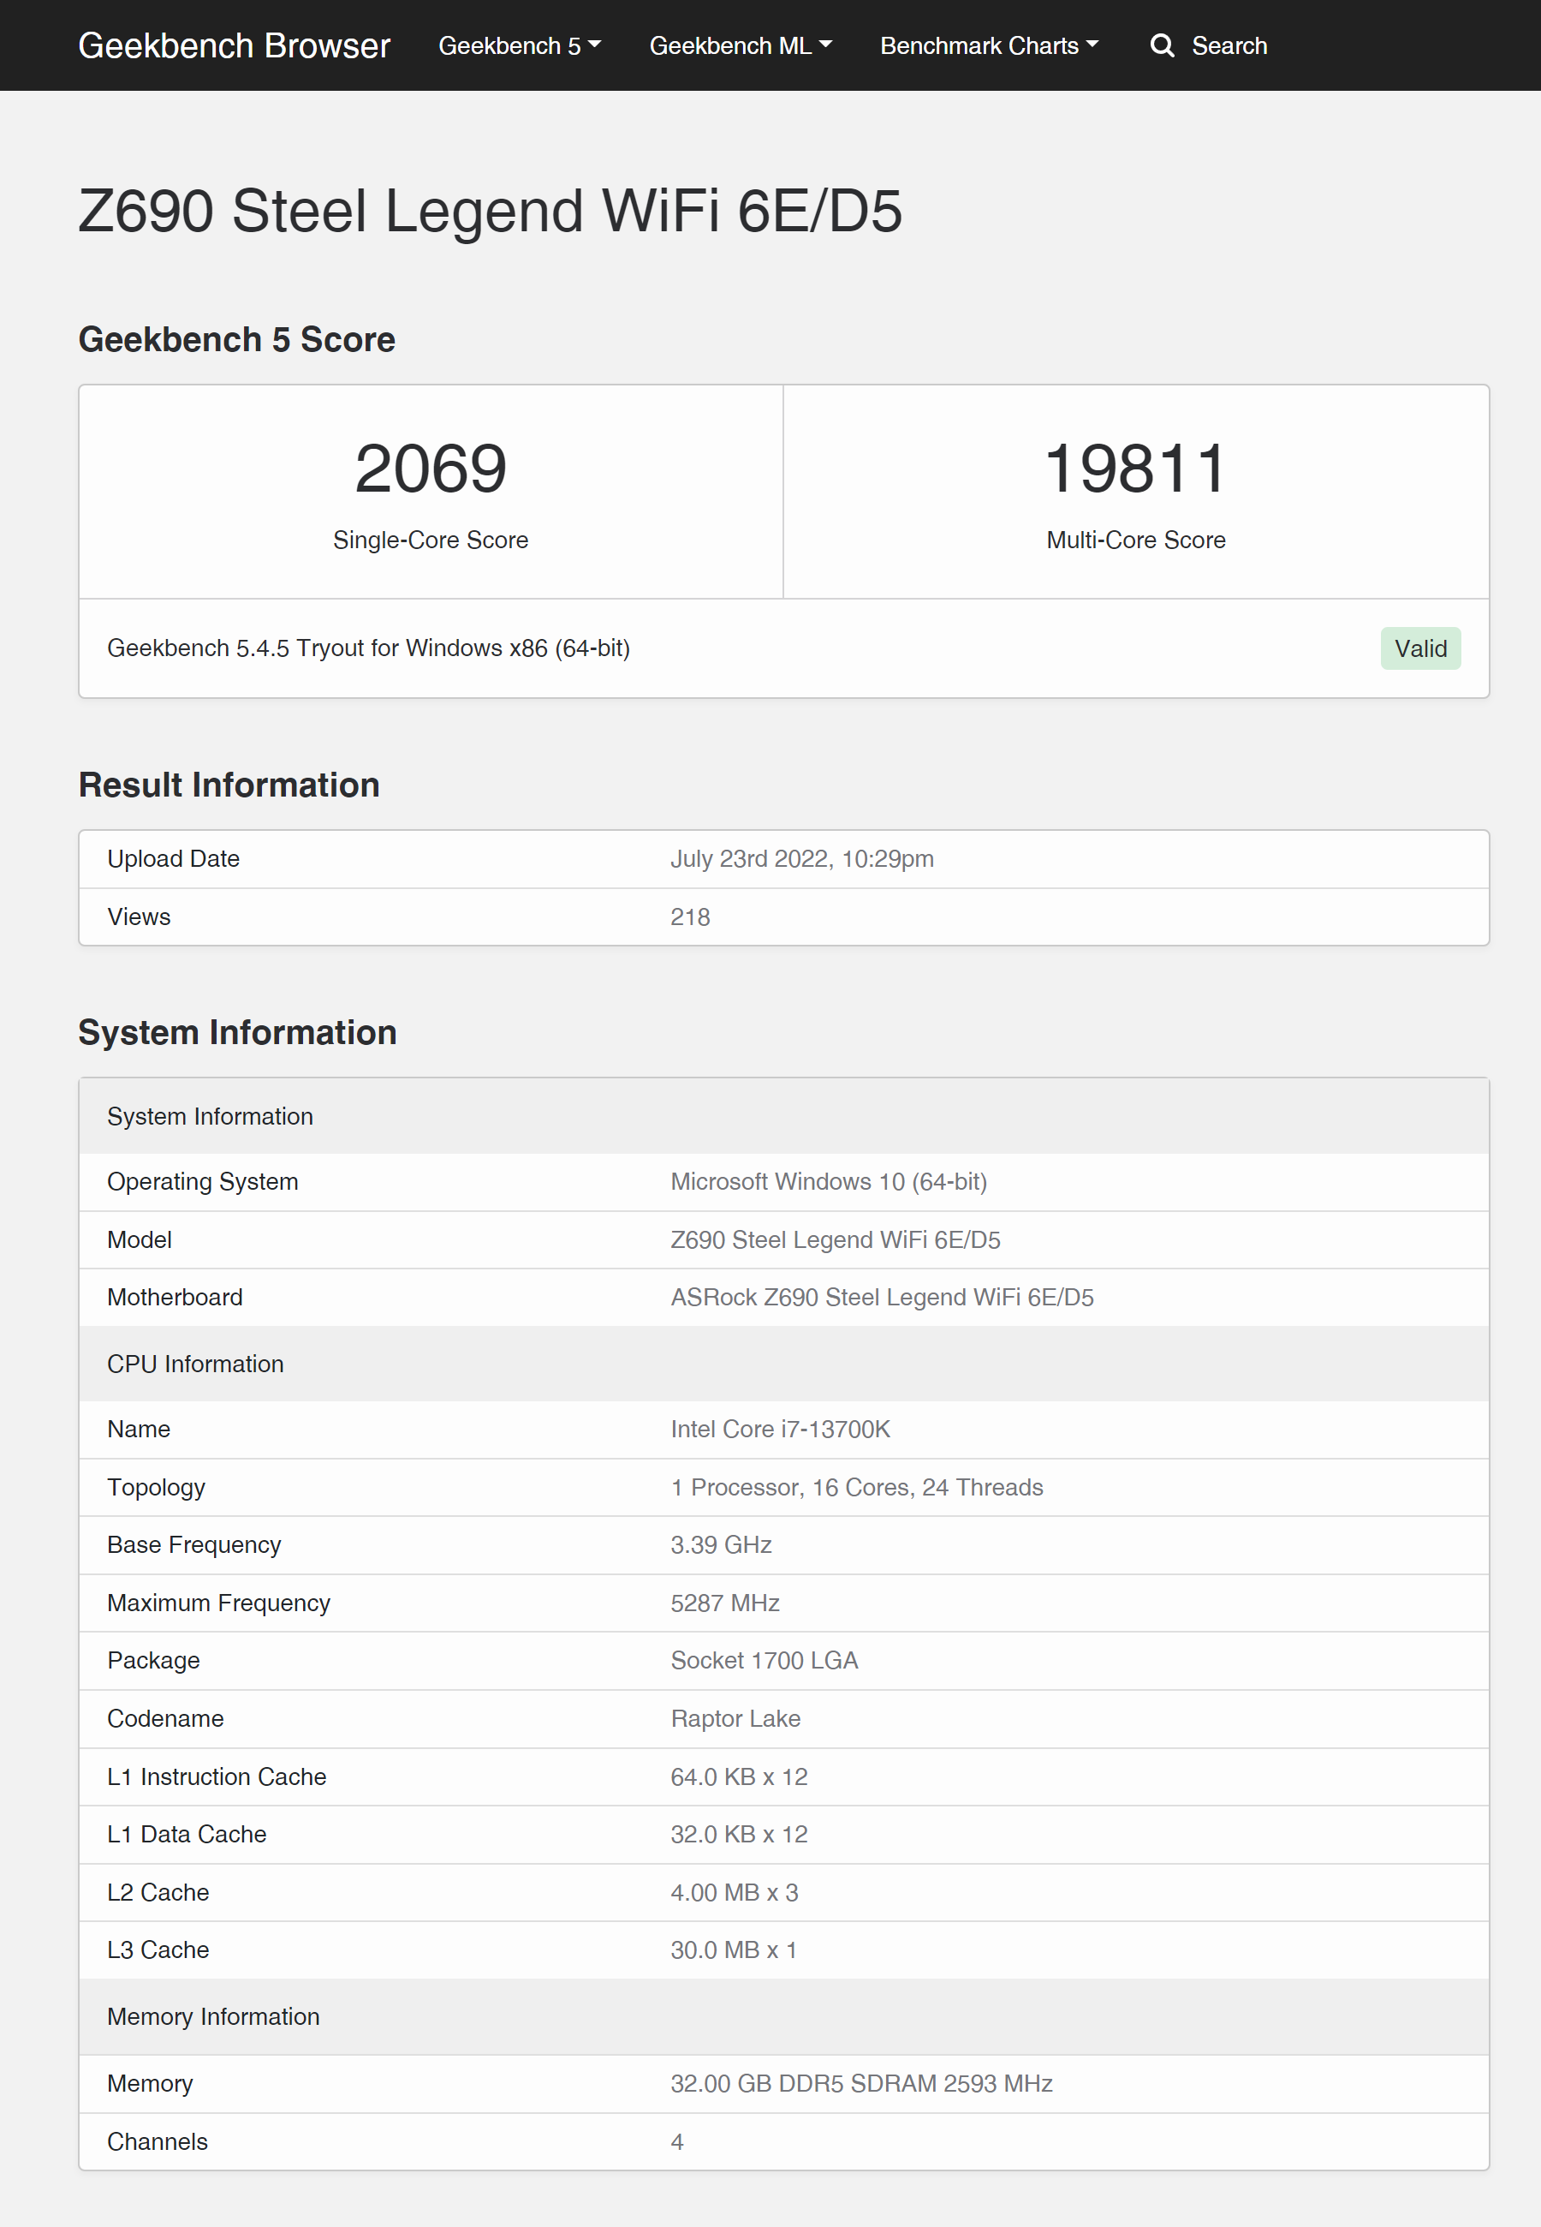Click the Codename row label
Image resolution: width=1541 pixels, height=2227 pixels.
tap(165, 1718)
